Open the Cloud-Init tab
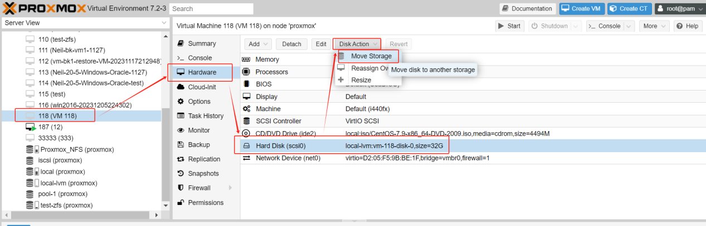Image resolution: width=706 pixels, height=226 pixels. point(206,87)
